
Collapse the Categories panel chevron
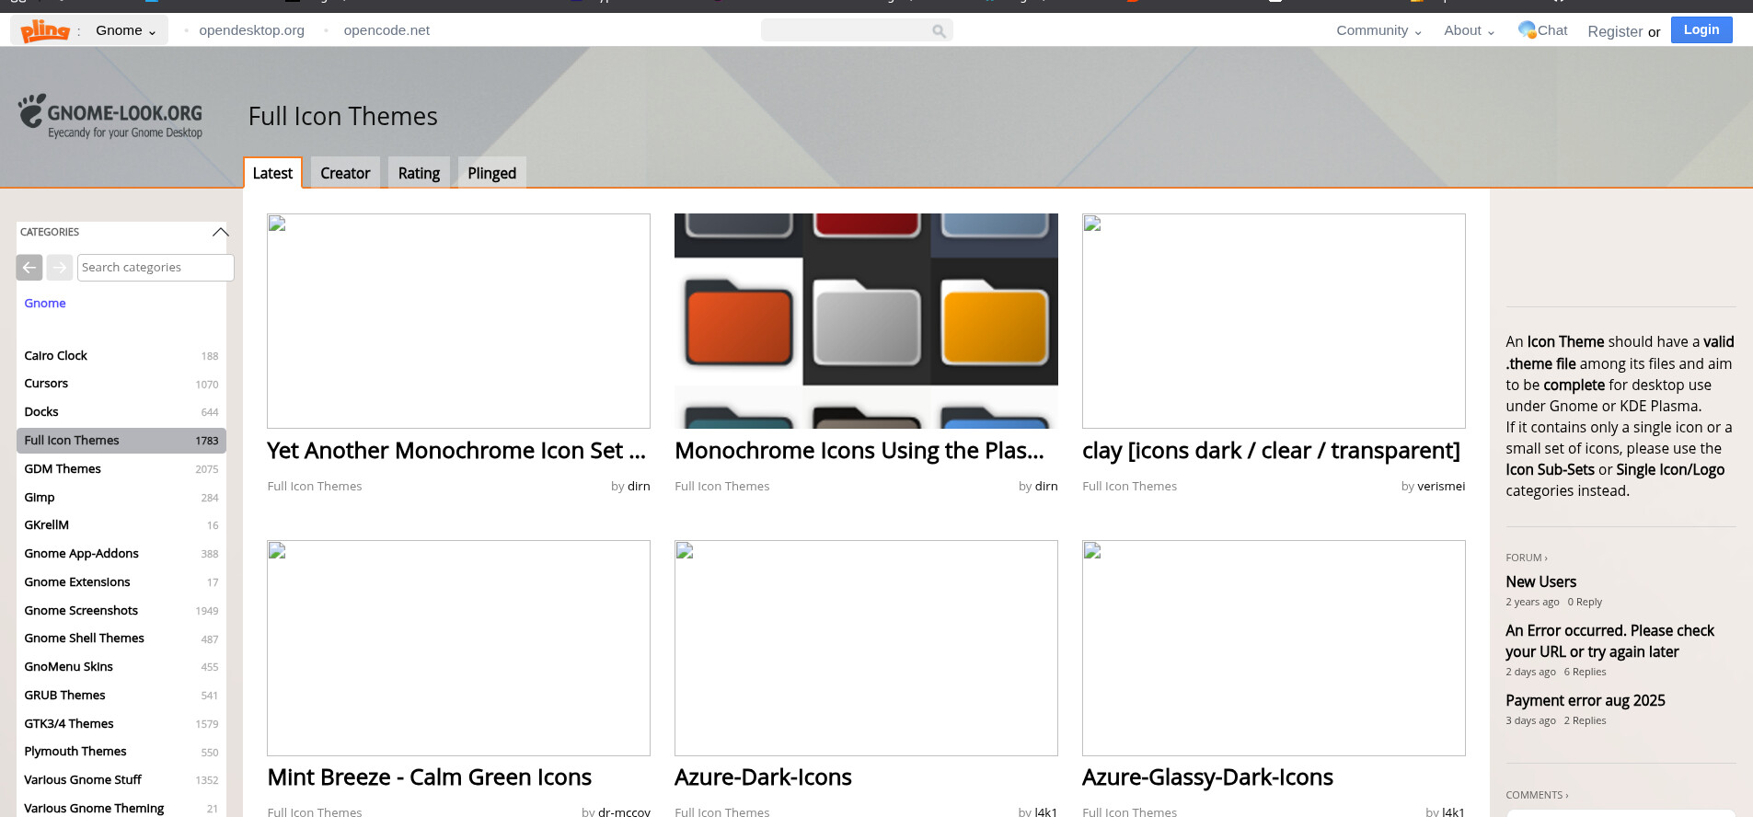[x=220, y=232]
